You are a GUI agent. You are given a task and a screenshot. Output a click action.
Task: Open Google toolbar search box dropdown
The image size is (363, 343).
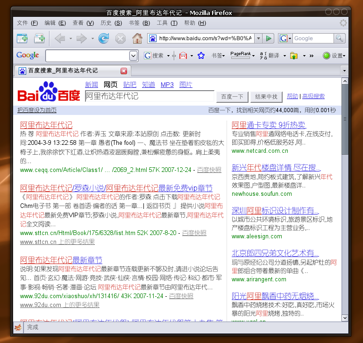point(133,56)
